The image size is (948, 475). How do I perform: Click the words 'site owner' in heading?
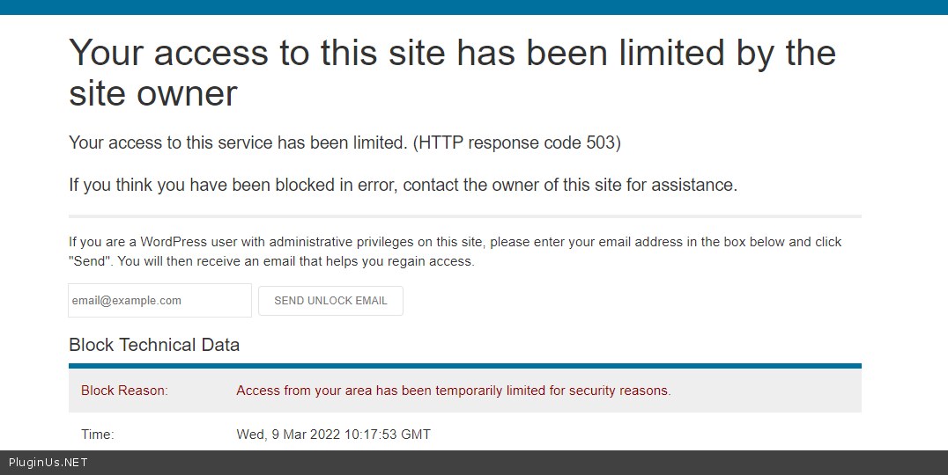153,93
